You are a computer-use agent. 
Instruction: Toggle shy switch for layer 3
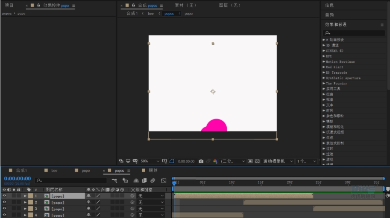(88, 209)
